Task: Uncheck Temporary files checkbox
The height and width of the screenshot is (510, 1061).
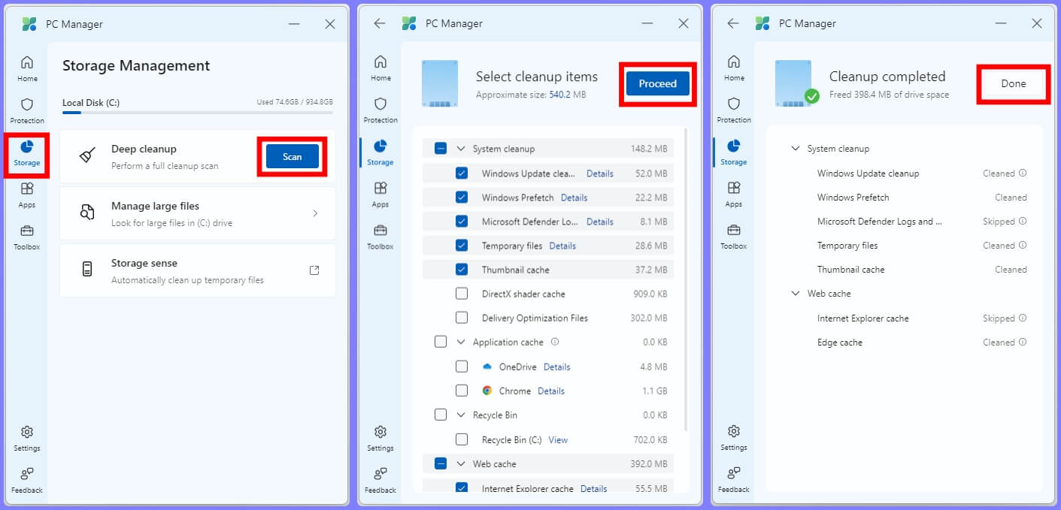Action: click(x=462, y=246)
